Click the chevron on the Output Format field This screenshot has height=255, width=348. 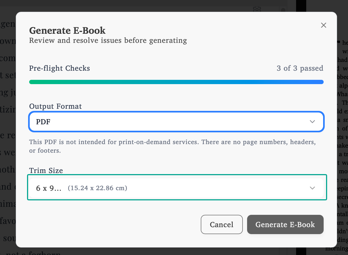(312, 122)
